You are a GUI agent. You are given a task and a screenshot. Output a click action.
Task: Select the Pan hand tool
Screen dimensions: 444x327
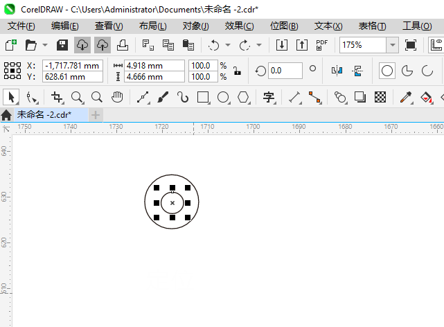[x=117, y=98]
